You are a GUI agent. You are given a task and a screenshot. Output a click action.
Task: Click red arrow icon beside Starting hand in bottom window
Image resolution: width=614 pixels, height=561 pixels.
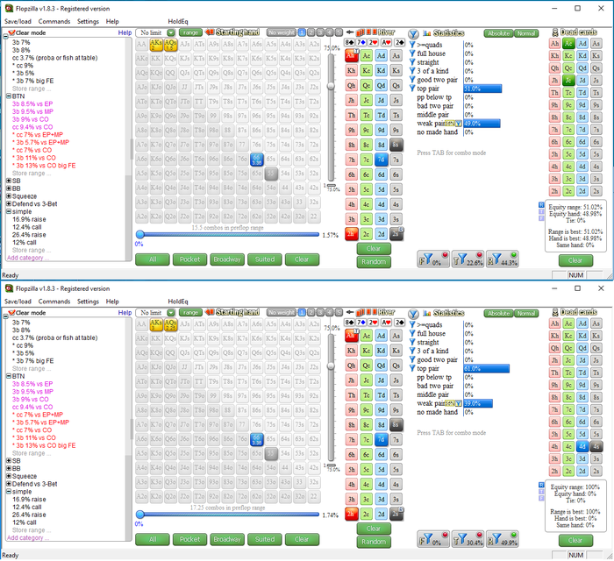pyautogui.click(x=210, y=312)
